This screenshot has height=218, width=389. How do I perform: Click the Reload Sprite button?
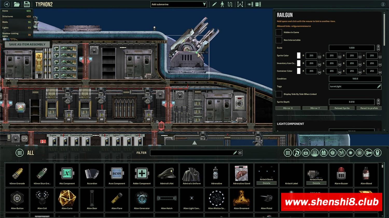point(342,108)
